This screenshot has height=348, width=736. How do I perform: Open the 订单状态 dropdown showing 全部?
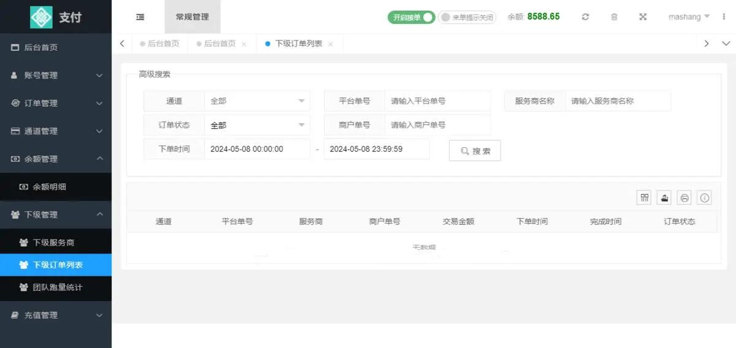pyautogui.click(x=257, y=125)
